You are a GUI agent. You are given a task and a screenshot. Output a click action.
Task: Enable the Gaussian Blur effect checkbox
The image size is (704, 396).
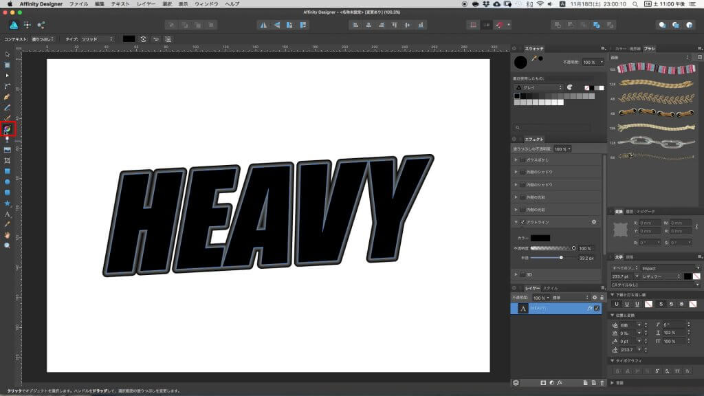pos(522,159)
